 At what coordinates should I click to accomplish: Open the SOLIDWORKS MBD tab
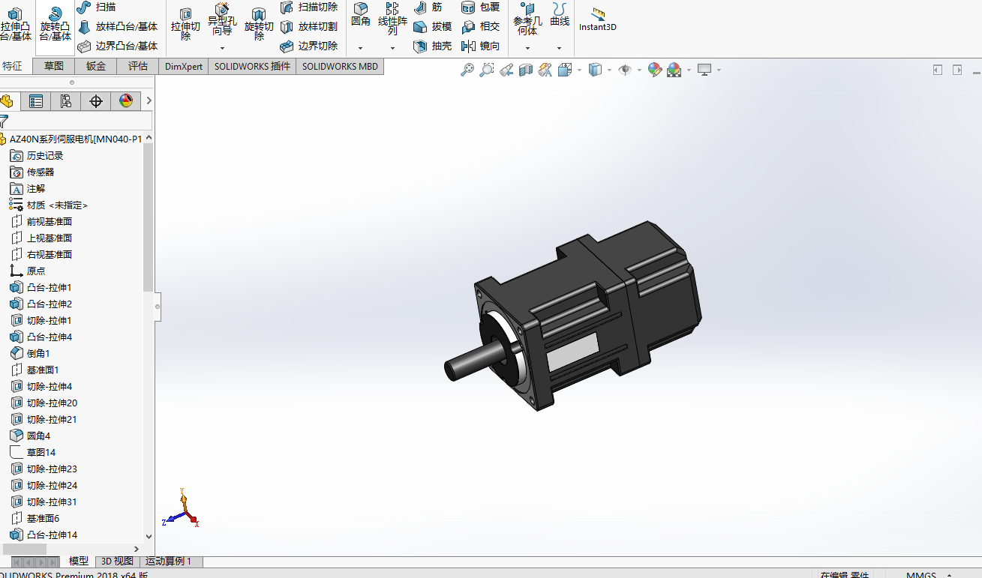point(340,66)
